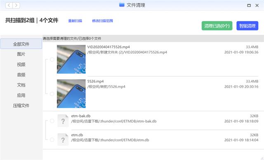This screenshot has width=264, height=160.
Task: Click timestamp 2021-01-09 20:30:16
Action: 241,87
